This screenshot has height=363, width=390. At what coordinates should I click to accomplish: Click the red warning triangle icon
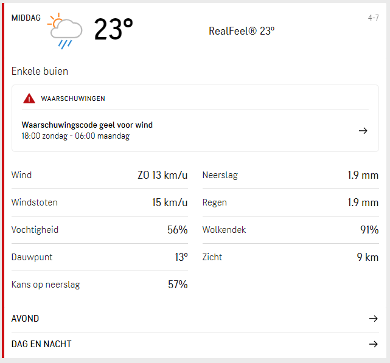pyautogui.click(x=29, y=99)
